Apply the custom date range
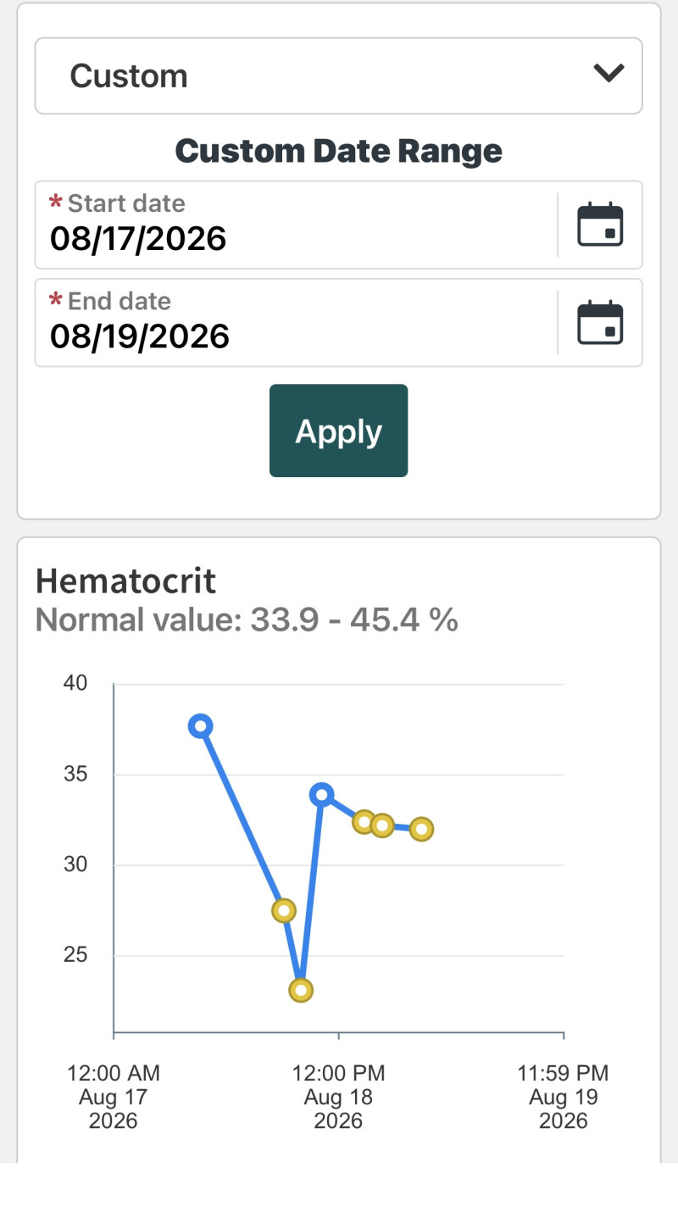The width and height of the screenshot is (678, 1217). [338, 431]
